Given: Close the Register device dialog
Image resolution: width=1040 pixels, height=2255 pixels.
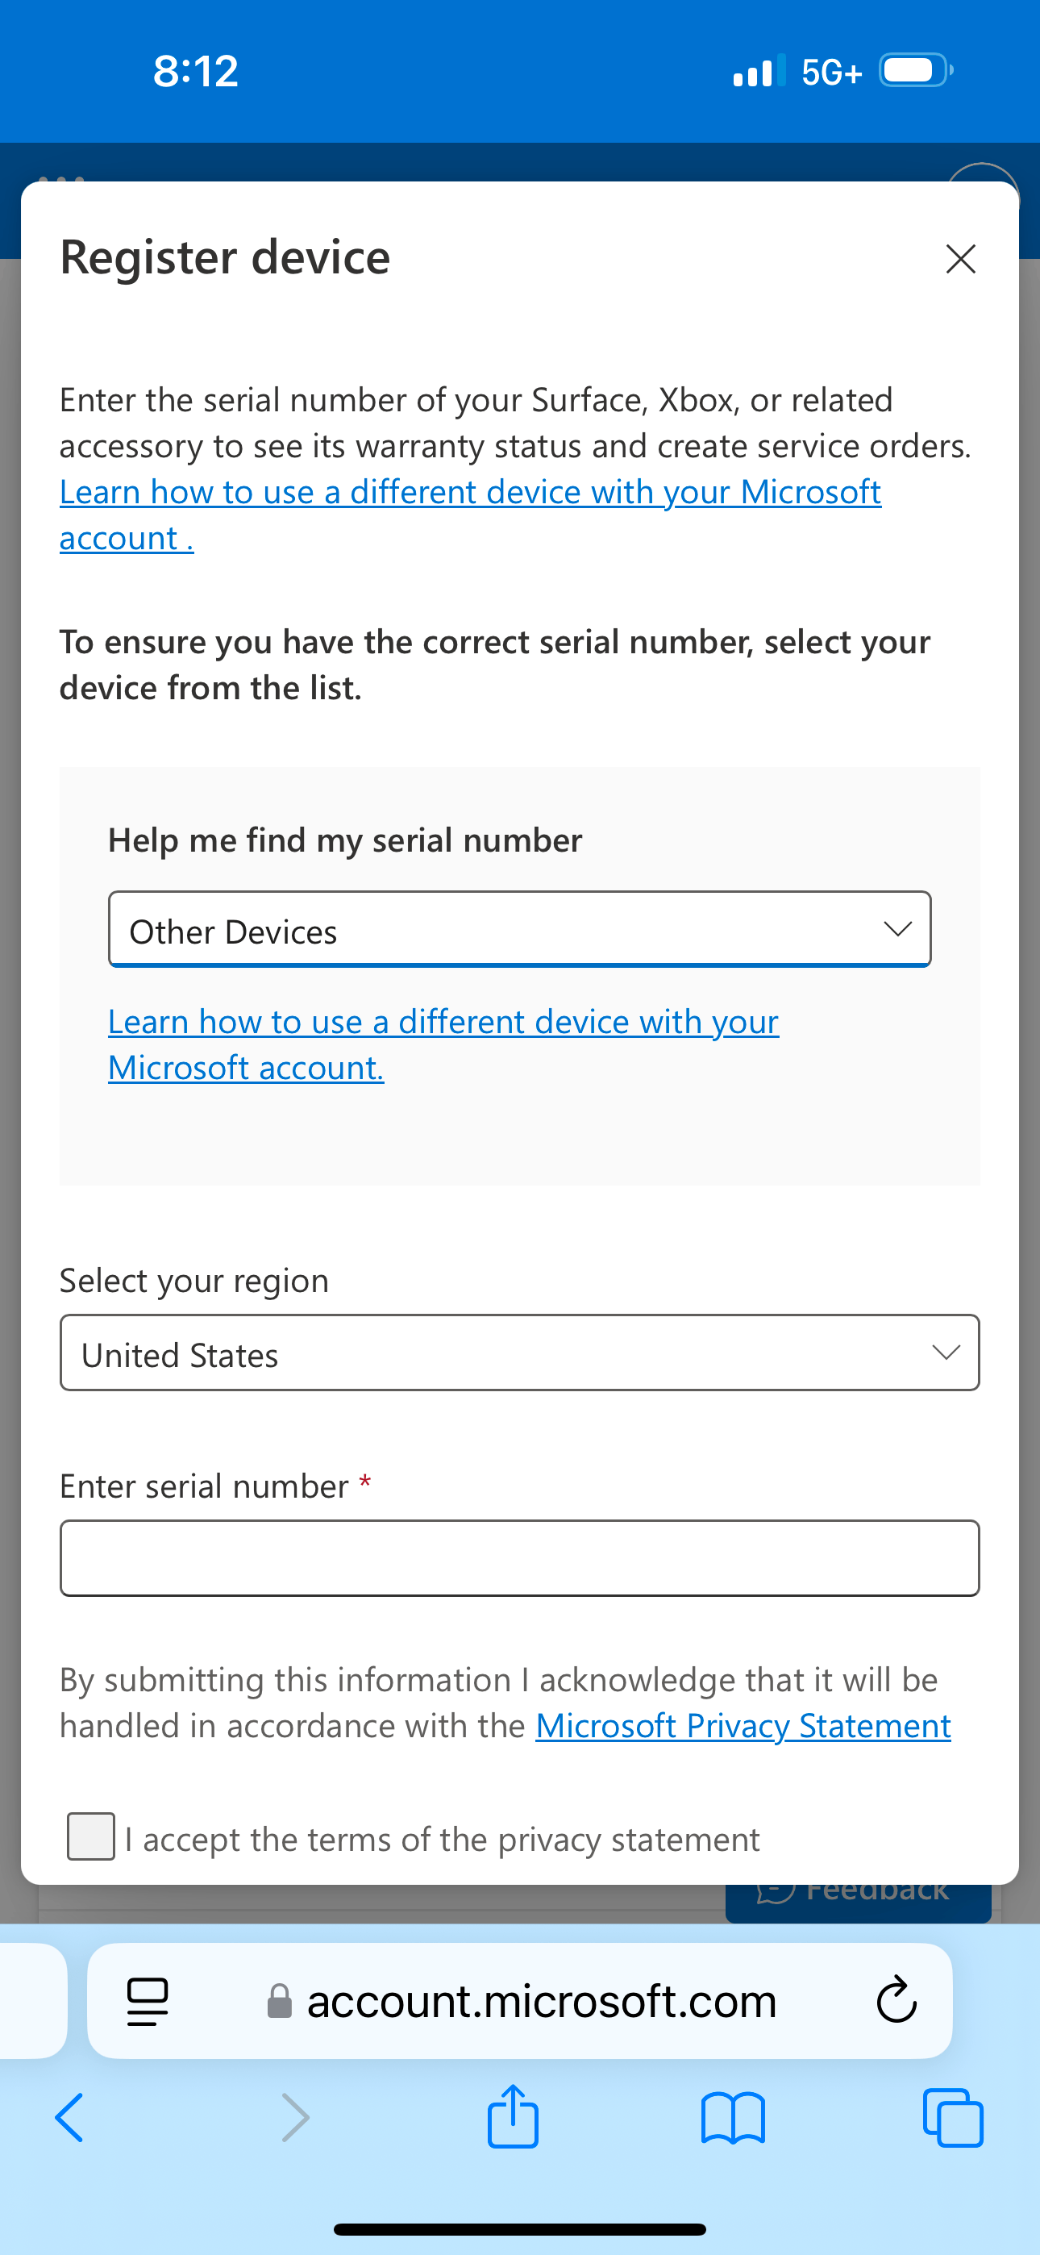Looking at the screenshot, I should tap(960, 258).
